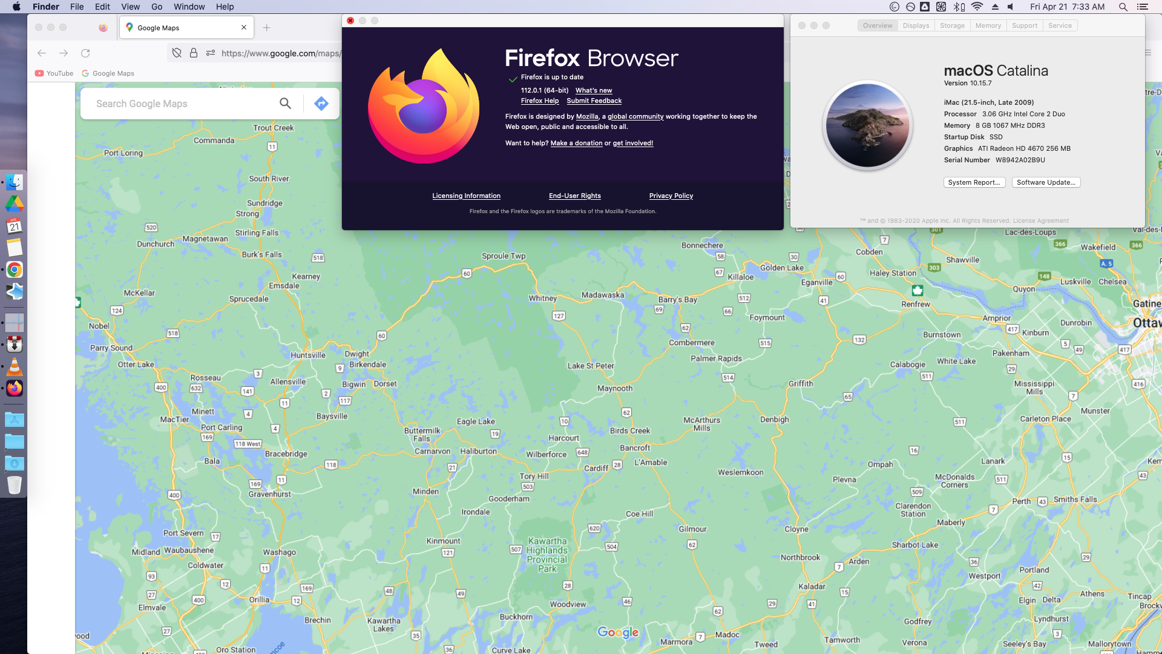Open the Bluetooth menu bar icon

tap(959, 7)
